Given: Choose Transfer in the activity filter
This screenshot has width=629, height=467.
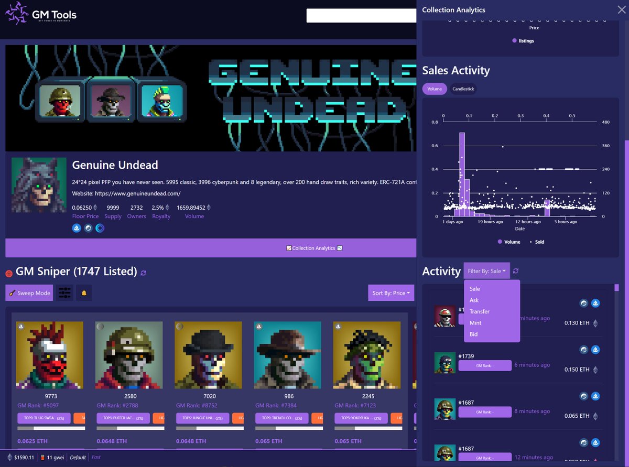Looking at the screenshot, I should [492, 311].
